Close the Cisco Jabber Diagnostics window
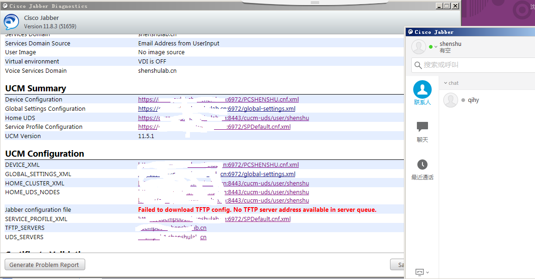Screen dimensions: 535x279 click(x=455, y=6)
